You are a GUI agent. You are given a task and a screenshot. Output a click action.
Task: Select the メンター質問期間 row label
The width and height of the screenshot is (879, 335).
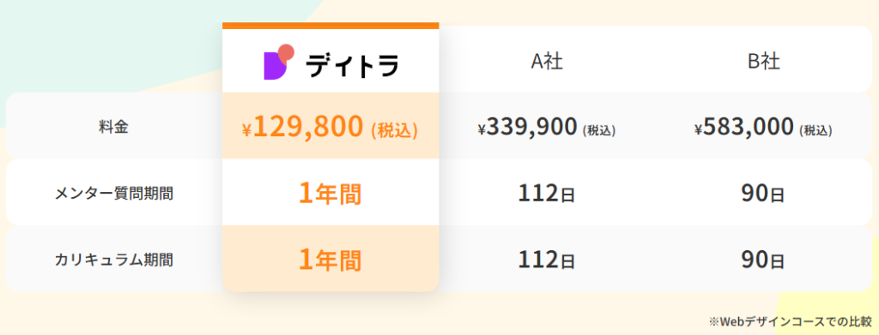tap(114, 194)
